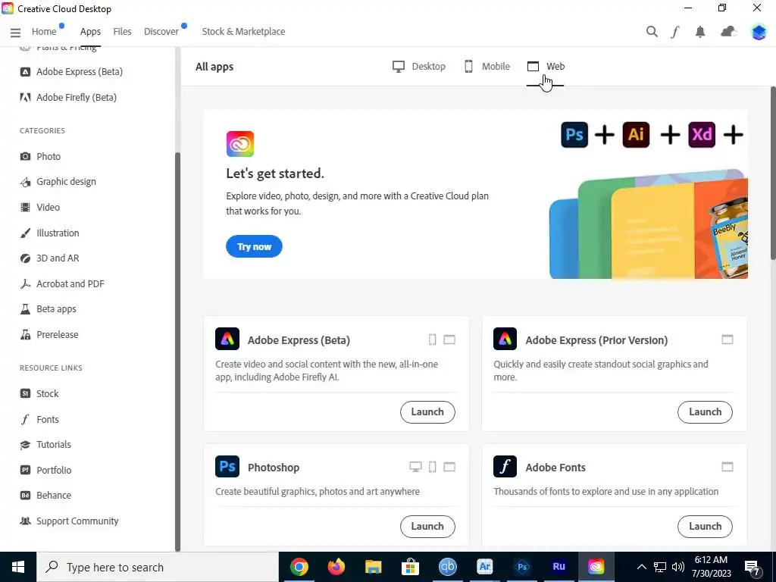Open the account profile avatar

pos(758,32)
